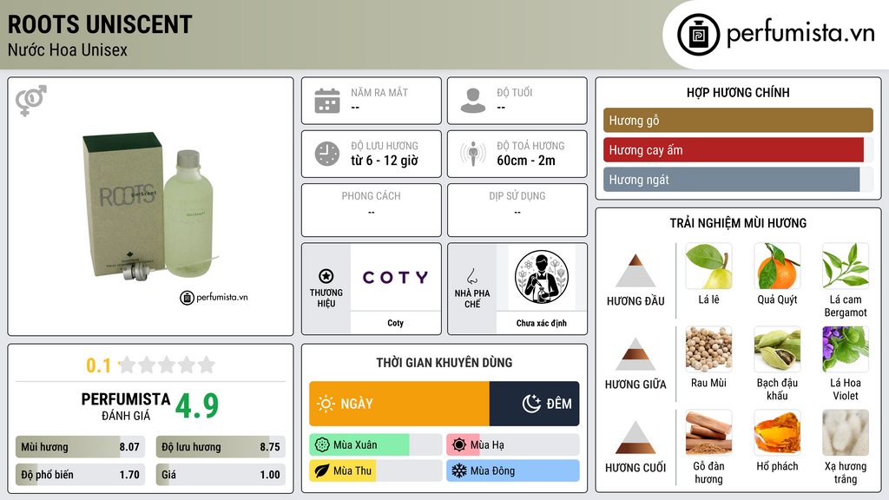Select the Xạ hương trắng note image
889x500 pixels.
(x=846, y=433)
